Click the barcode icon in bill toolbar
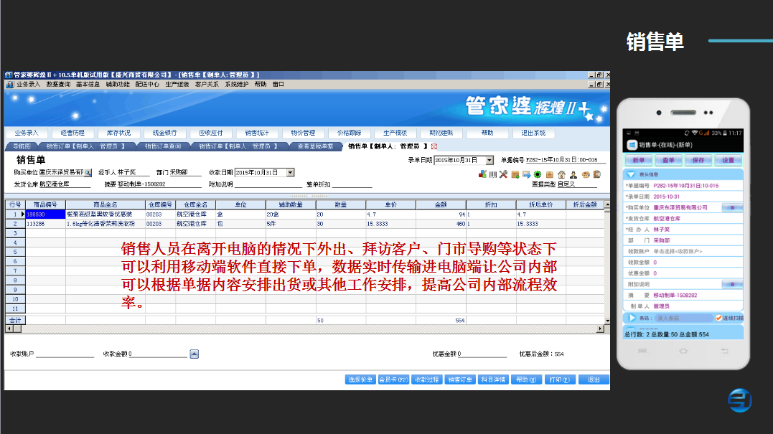Image resolution: width=773 pixels, height=434 pixels. pos(493,174)
